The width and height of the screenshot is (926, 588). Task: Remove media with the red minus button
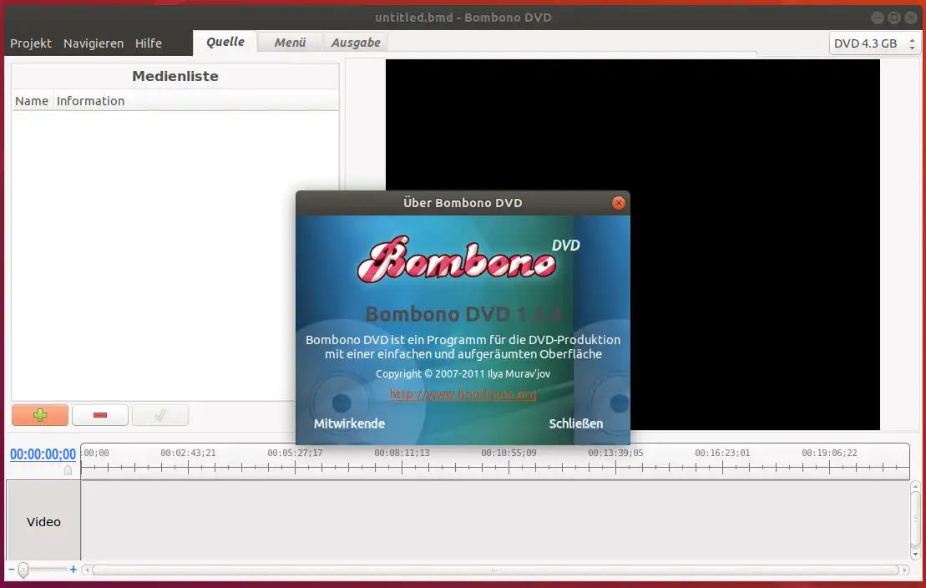click(100, 415)
